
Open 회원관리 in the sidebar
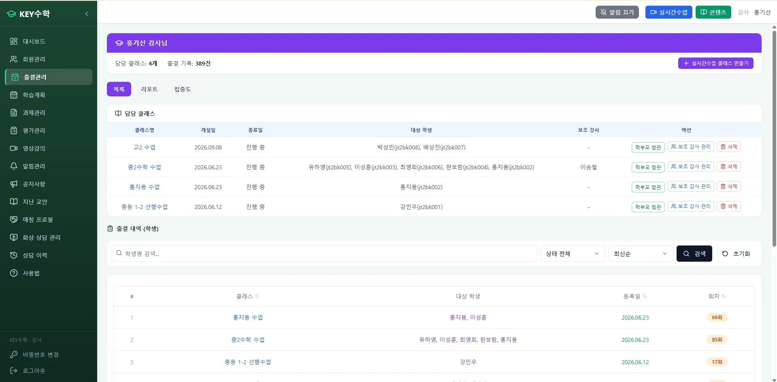[x=49, y=59]
